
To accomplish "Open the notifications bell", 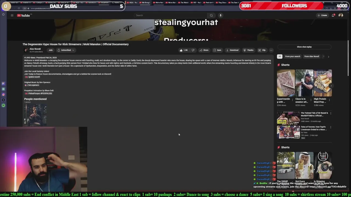I will click(x=333, y=15).
